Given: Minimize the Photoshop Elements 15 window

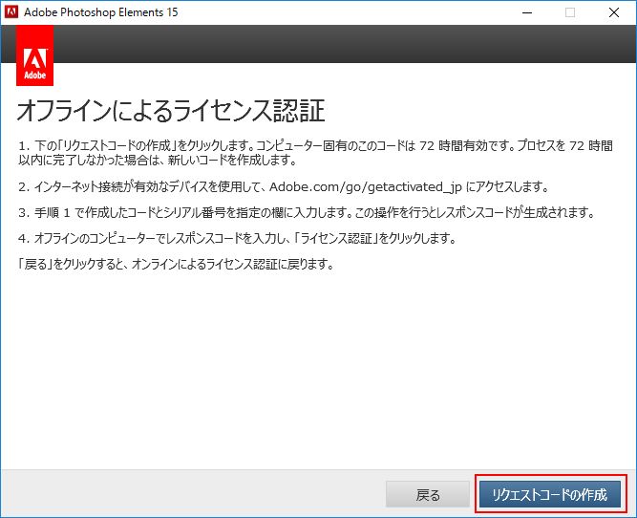Looking at the screenshot, I should [527, 12].
